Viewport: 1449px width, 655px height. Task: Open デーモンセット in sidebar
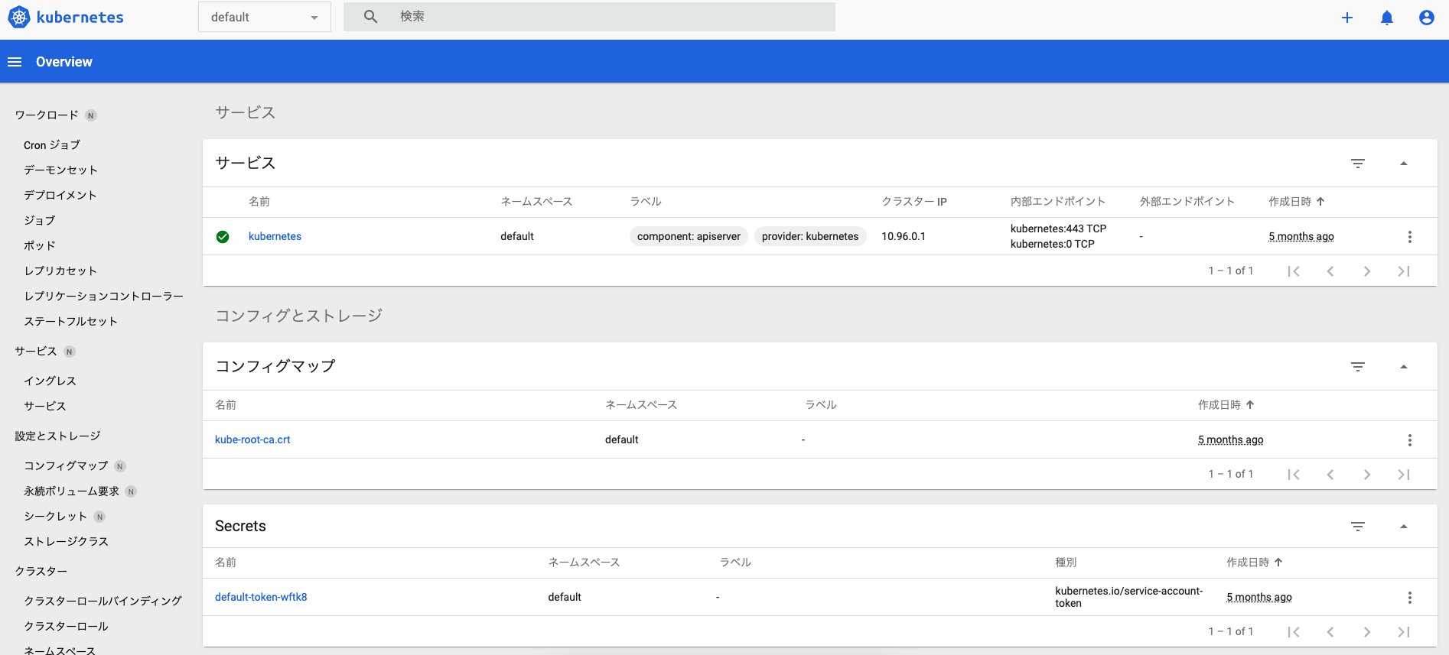point(60,170)
